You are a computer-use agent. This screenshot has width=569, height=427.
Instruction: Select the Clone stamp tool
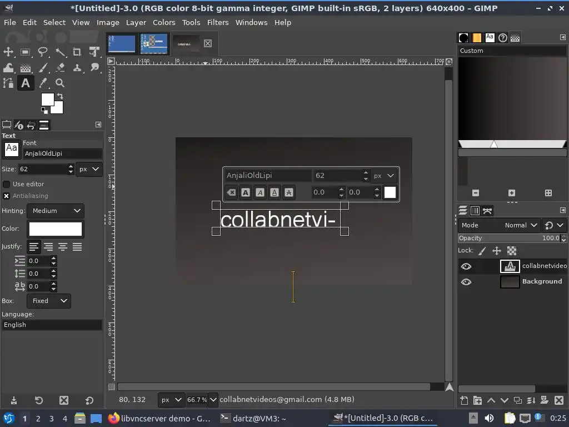coord(77,67)
